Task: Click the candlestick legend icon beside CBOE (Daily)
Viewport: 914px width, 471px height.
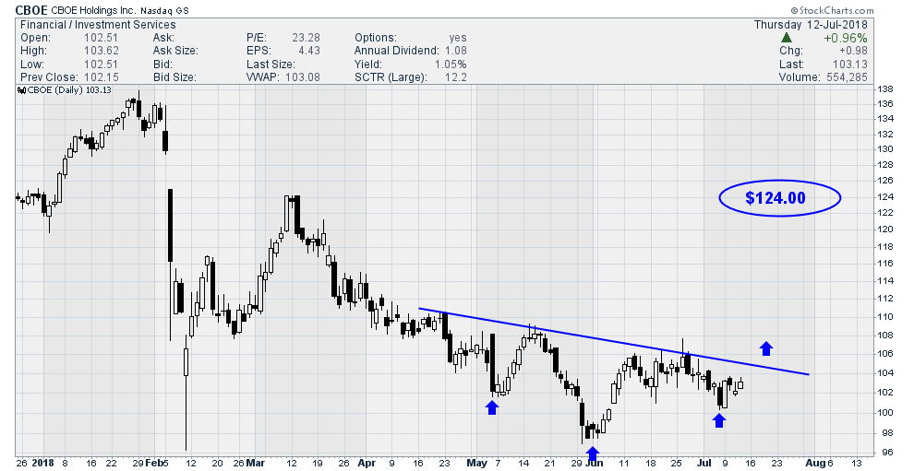Action: (x=22, y=90)
